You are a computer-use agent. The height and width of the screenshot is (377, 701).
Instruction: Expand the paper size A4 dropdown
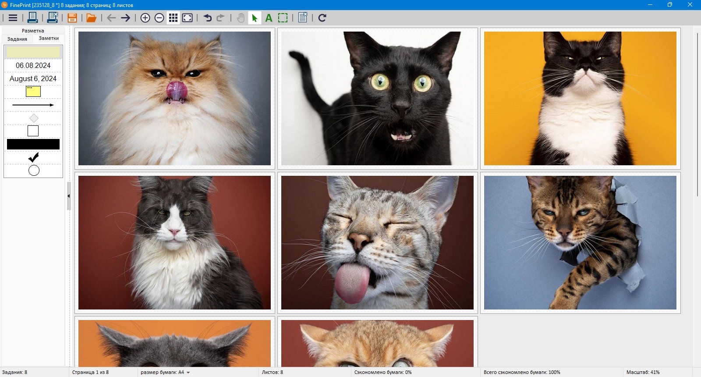(165, 372)
